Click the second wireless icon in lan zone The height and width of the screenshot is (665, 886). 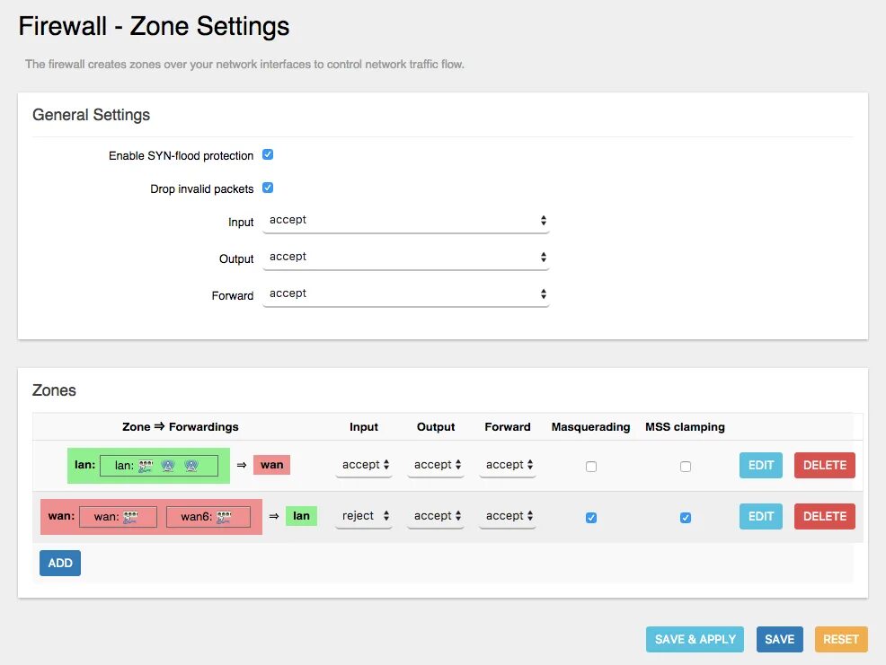coord(190,465)
